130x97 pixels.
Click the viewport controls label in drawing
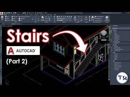[7, 26]
